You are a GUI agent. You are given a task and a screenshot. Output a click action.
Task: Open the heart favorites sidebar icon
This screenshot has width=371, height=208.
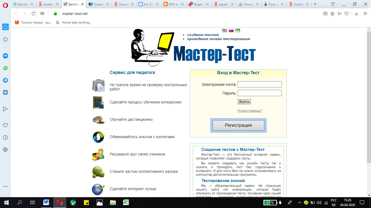click(x=5, y=125)
